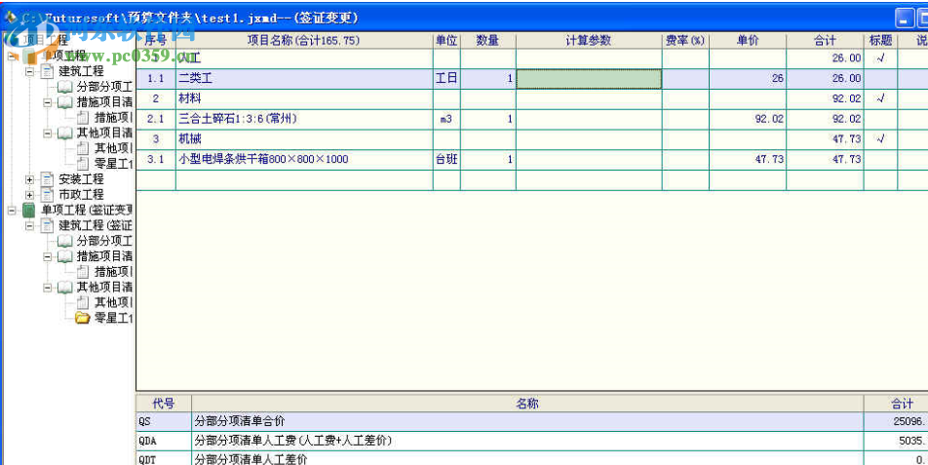Collapse 措施项目清 under 建筑工程 (签证)

(x=48, y=256)
